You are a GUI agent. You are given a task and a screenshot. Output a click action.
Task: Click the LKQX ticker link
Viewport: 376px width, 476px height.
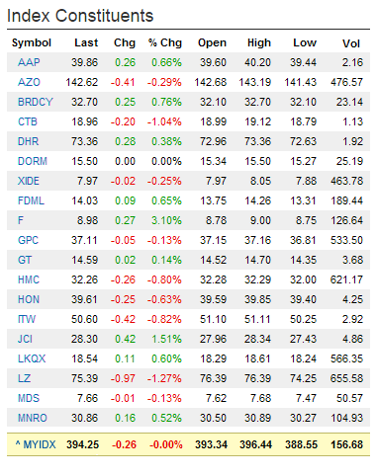(32, 358)
